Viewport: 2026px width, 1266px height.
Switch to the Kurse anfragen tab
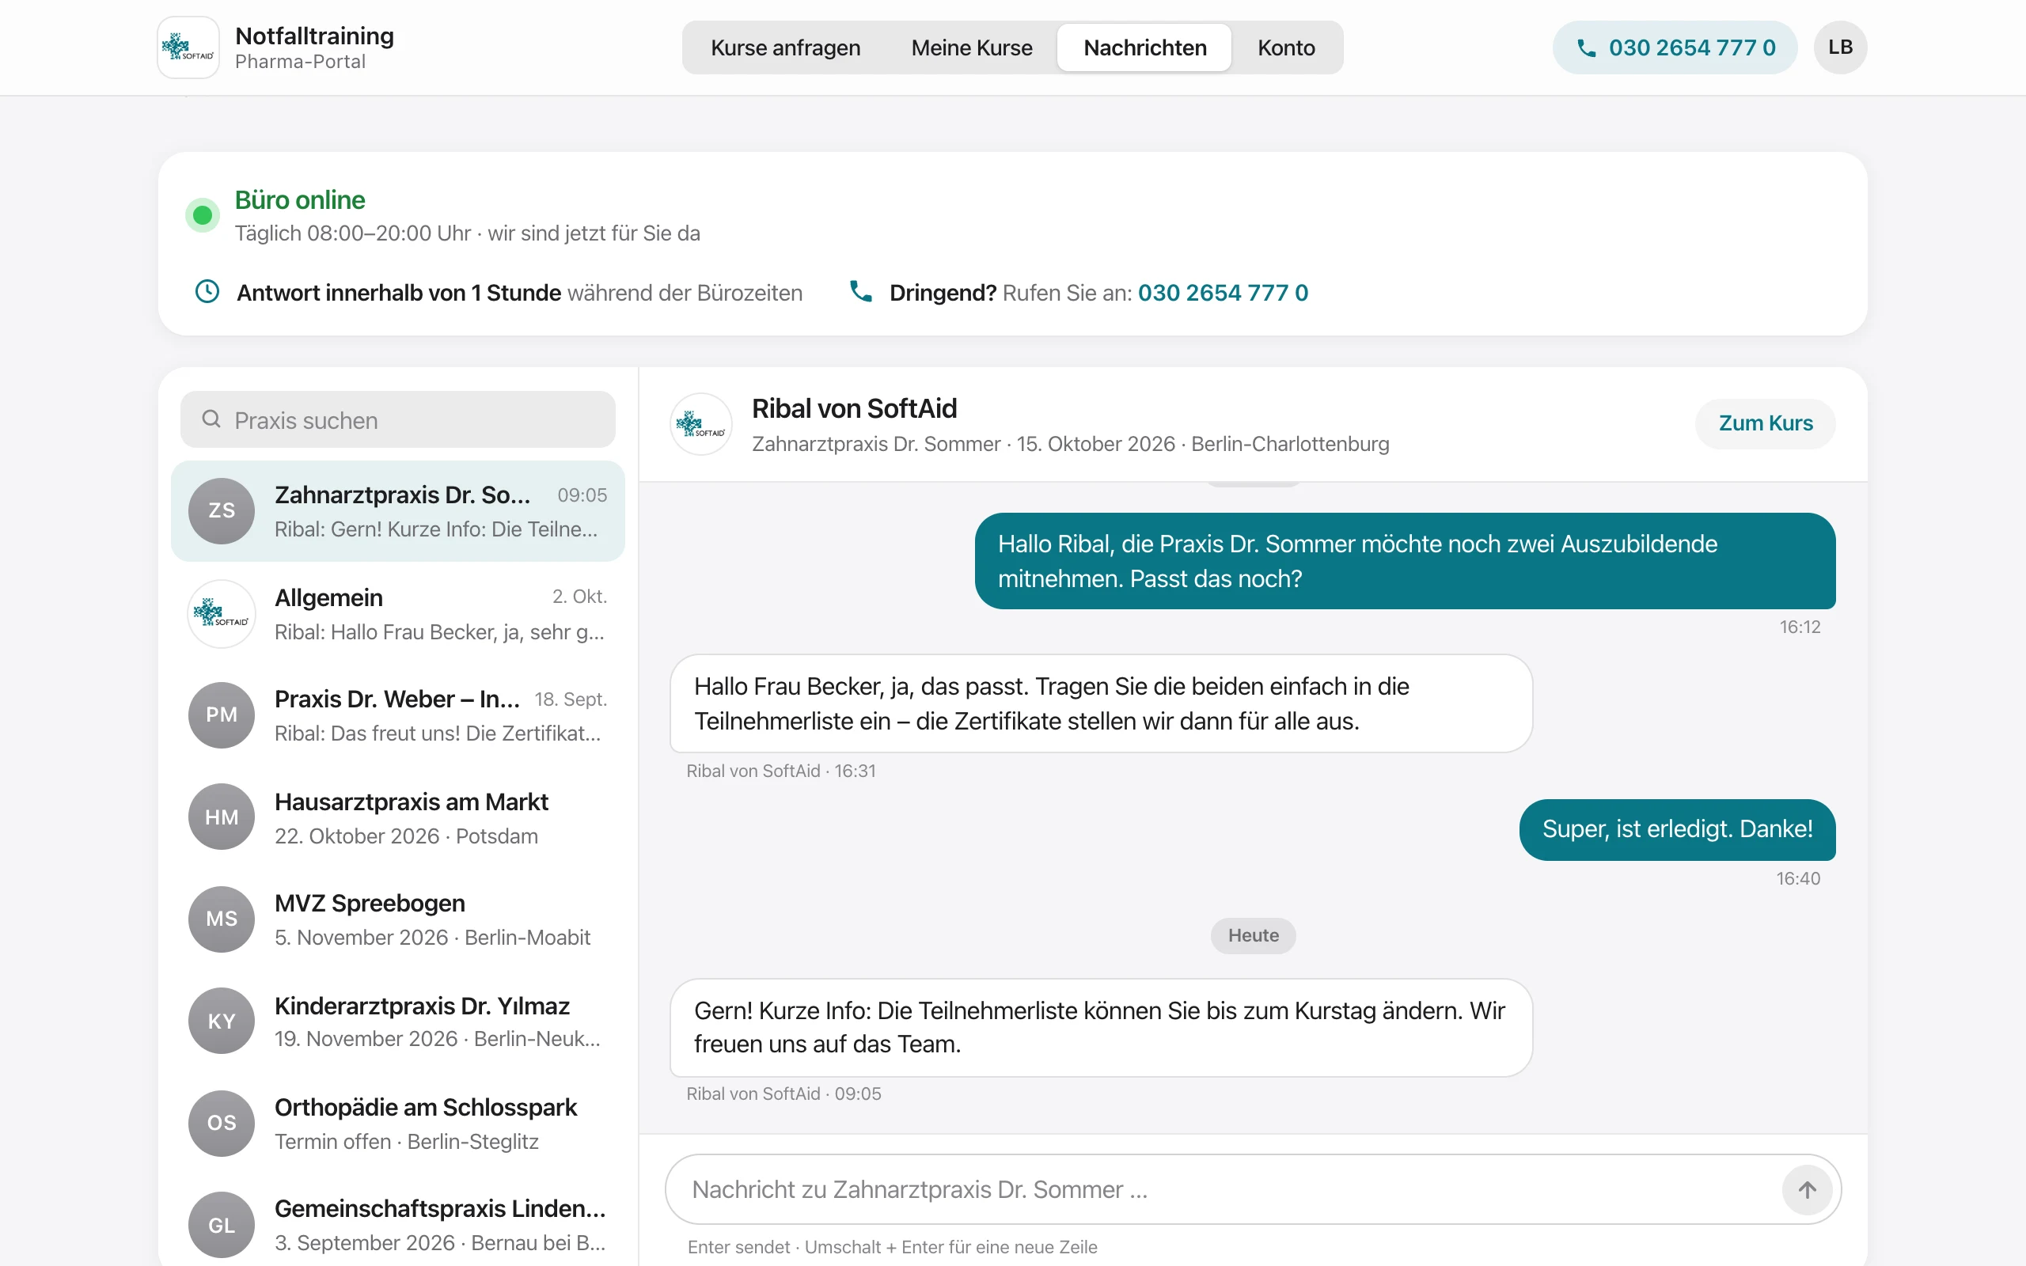pos(785,47)
